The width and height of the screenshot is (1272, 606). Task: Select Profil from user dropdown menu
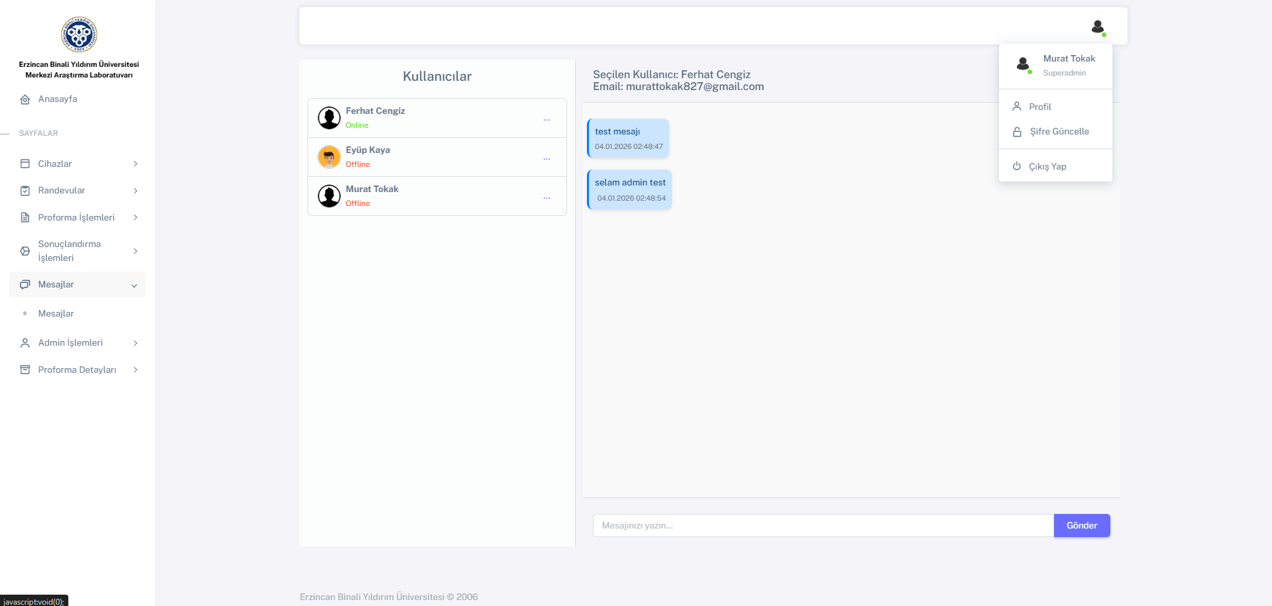pos(1039,107)
